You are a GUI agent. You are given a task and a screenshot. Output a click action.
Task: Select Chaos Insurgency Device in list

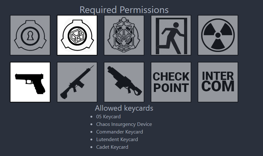pyautogui.click(x=124, y=124)
